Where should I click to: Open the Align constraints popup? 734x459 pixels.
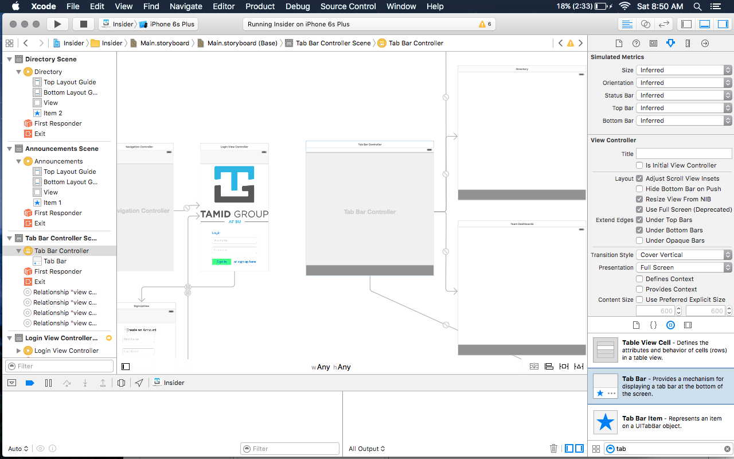pos(549,367)
